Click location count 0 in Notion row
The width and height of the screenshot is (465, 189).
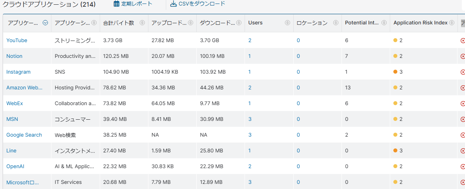[298, 56]
